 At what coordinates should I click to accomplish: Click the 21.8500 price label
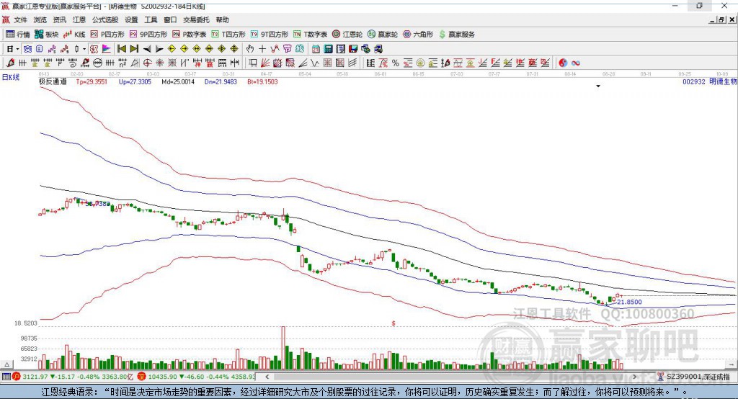coord(629,302)
